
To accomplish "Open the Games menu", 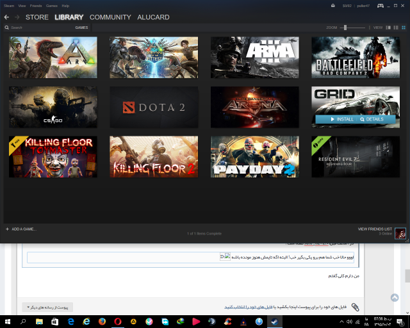I will click(x=52, y=6).
